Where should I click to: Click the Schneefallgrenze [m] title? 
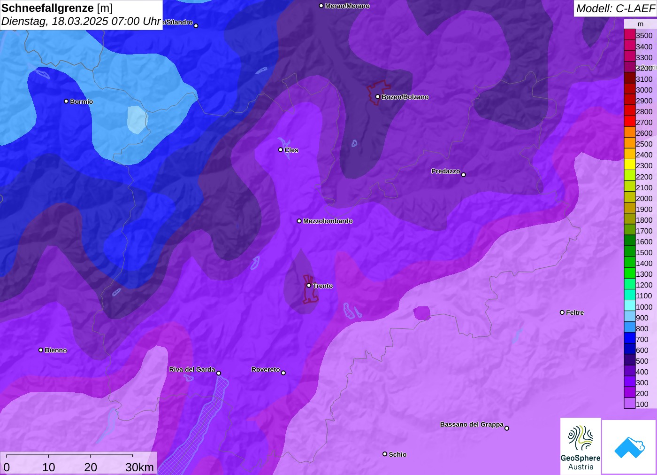(x=57, y=8)
